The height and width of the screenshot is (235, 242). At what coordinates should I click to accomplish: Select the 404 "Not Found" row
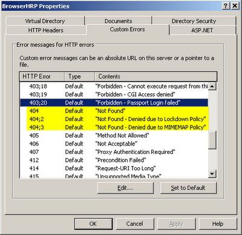click(x=114, y=111)
